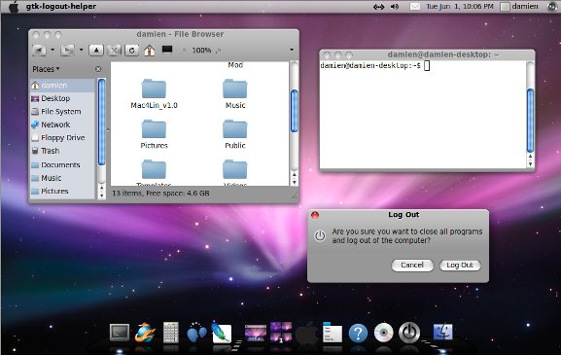Click the Stop loading toolbar button
Viewport: 561px width, 355px height.
pos(114,51)
